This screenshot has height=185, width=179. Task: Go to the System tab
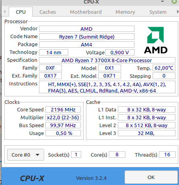[x=158, y=12]
